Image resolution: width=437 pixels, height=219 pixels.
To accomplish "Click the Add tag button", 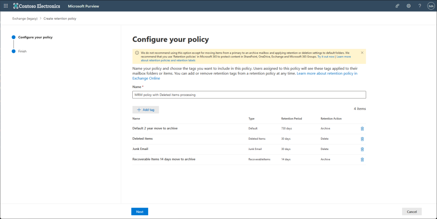I will [146, 109].
